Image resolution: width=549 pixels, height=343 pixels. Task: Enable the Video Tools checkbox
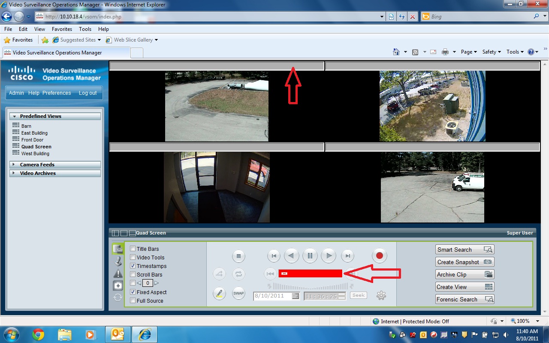coord(133,257)
